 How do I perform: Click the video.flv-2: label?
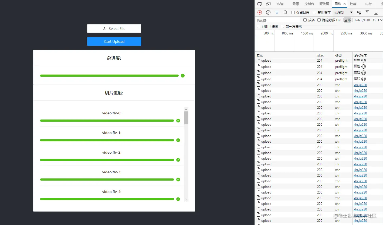click(x=112, y=152)
